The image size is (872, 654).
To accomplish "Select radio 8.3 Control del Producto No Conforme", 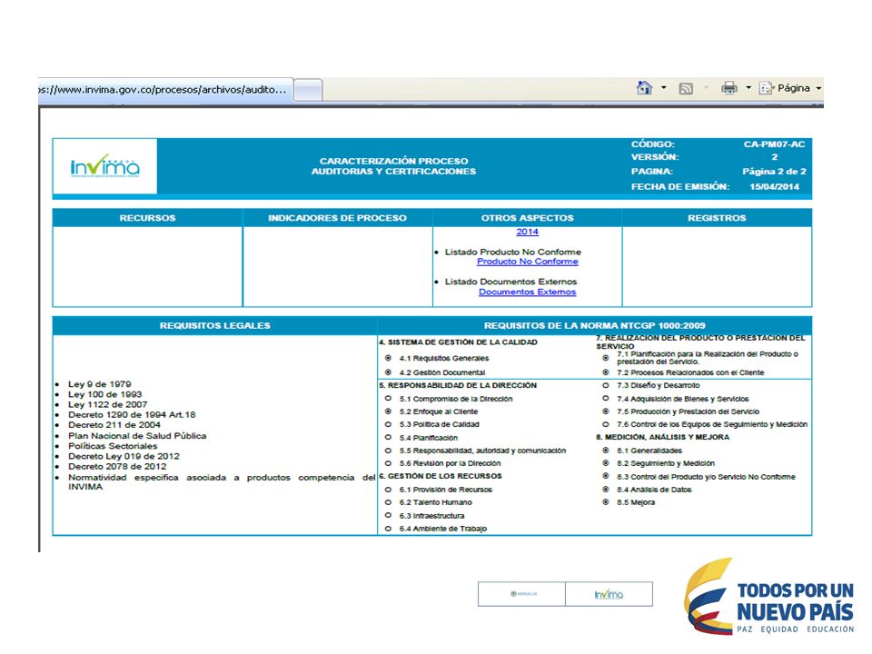I will tap(606, 477).
